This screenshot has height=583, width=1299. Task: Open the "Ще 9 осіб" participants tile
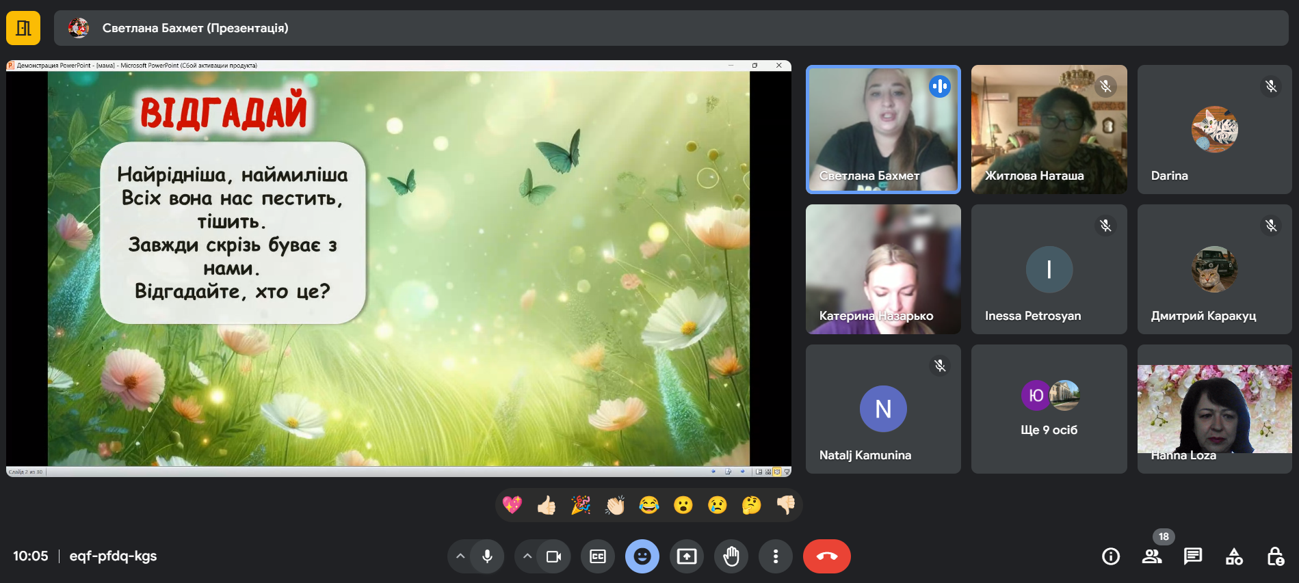click(1049, 409)
